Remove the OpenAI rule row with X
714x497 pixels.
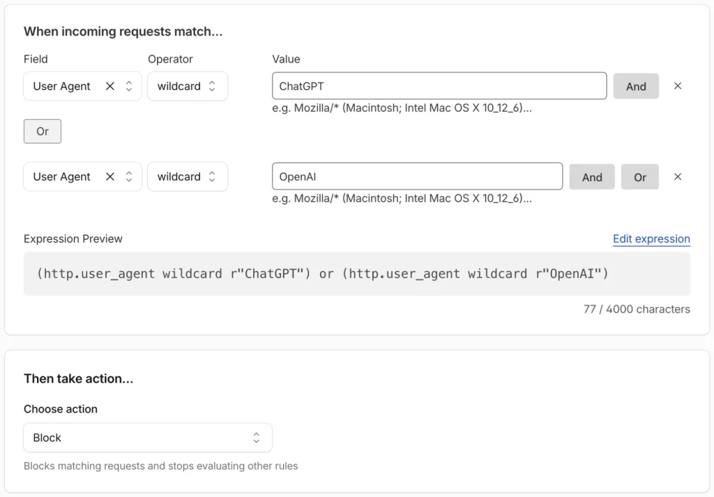click(678, 176)
